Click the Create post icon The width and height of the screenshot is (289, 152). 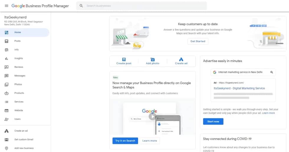click(124, 59)
